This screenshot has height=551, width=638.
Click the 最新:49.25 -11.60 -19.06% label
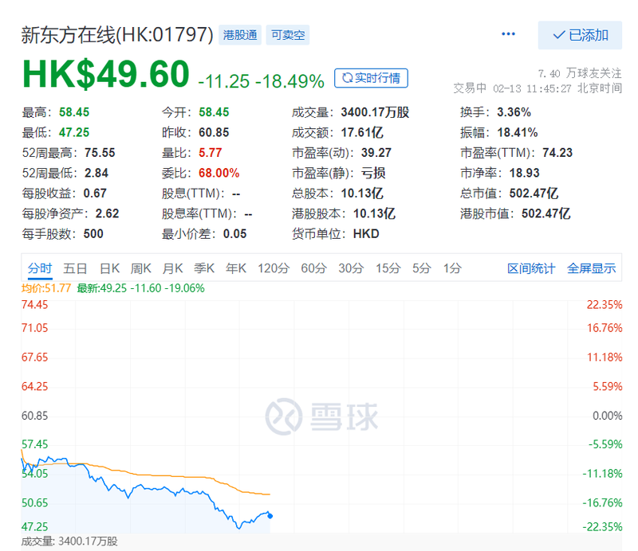[x=141, y=288]
